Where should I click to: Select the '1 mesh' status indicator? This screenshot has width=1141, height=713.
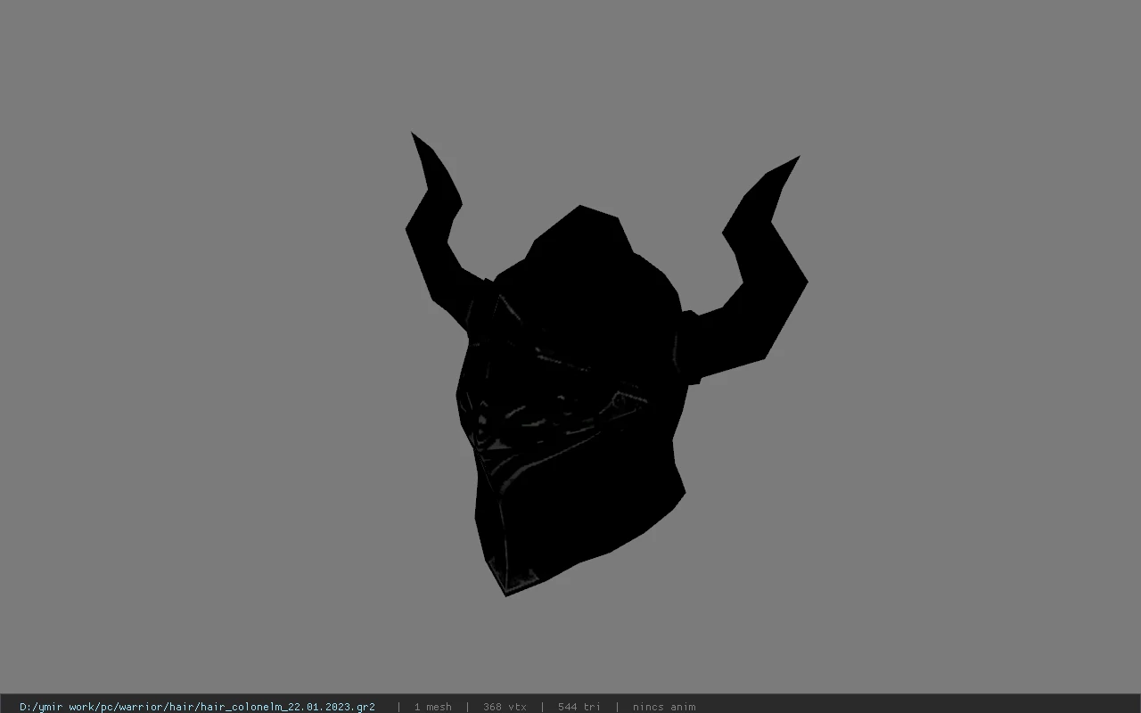click(x=432, y=707)
